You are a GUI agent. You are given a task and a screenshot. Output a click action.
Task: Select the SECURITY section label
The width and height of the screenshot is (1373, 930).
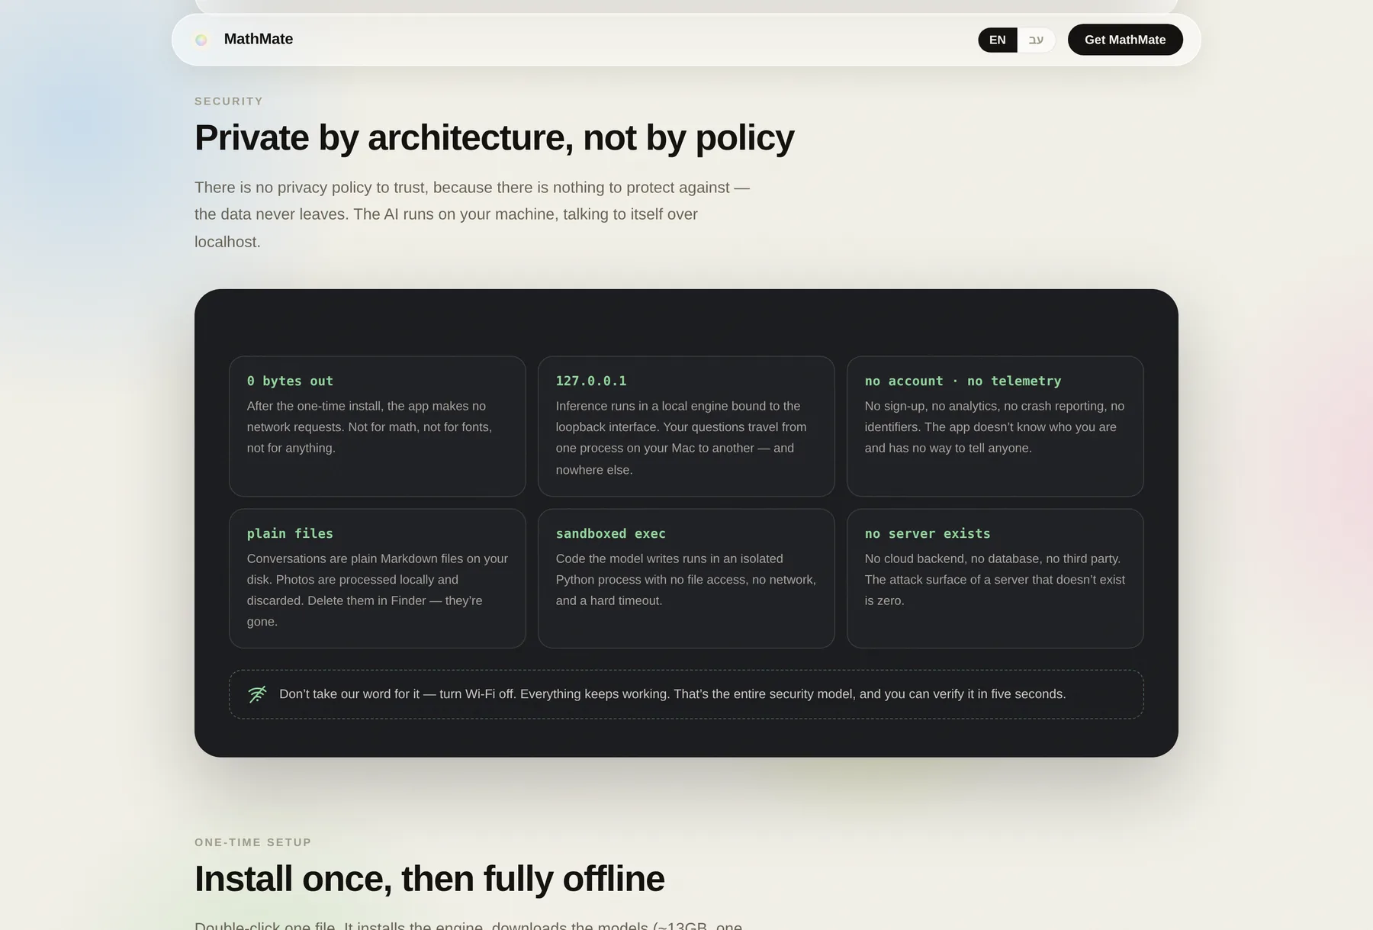pyautogui.click(x=229, y=101)
